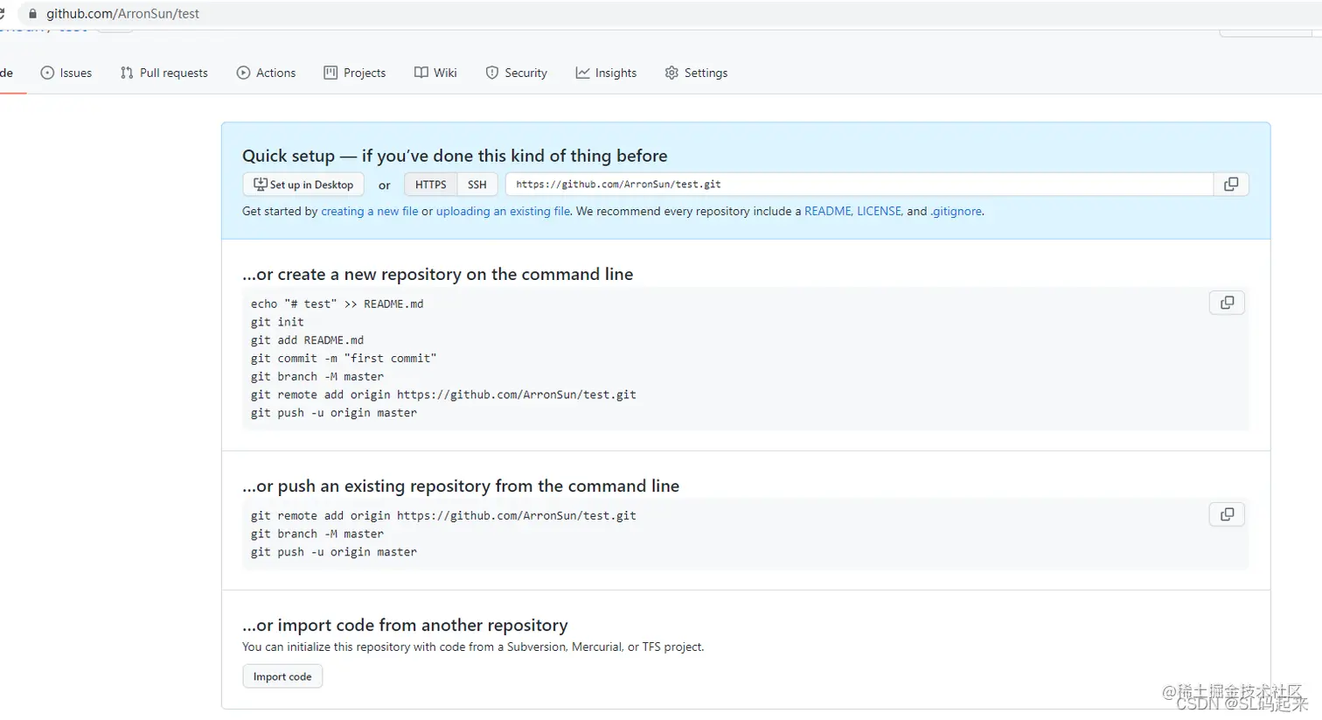
Task: Copy the quick setup repository URL
Action: (x=1231, y=185)
